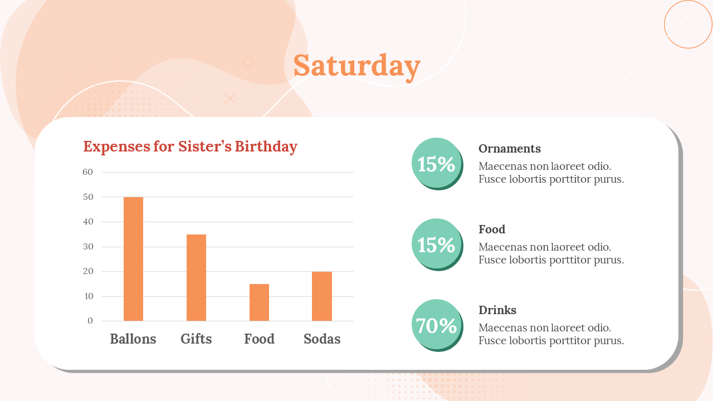Click the 60 value on chart axis
This screenshot has height=401, width=713.
coord(88,172)
